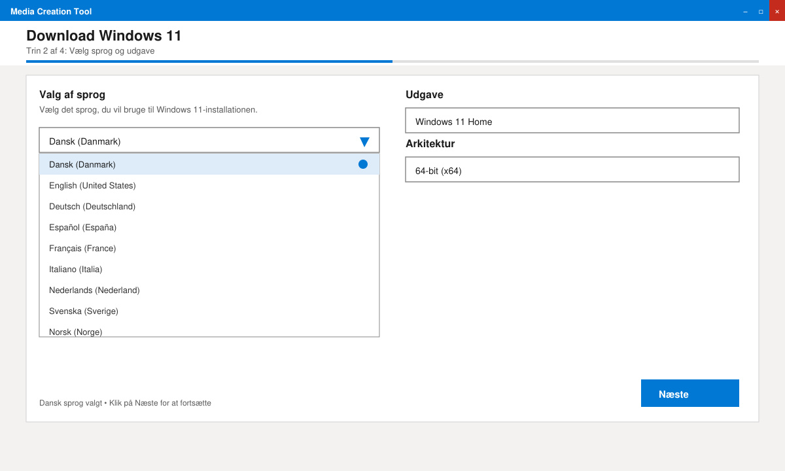
Task: Close the Media Creation Tool window
Action: point(777,11)
